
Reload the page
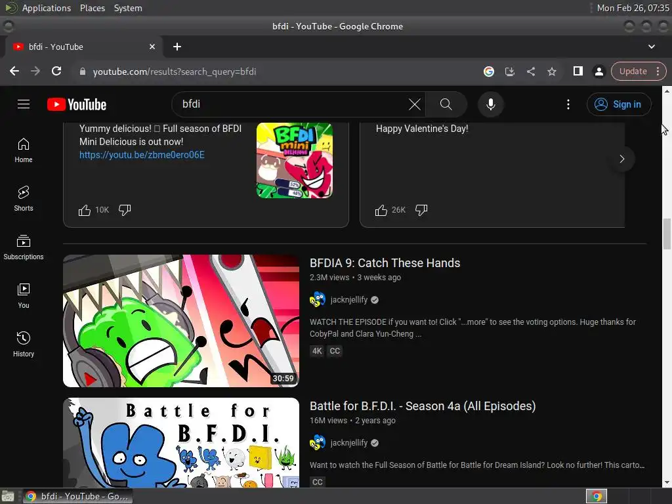tap(56, 71)
